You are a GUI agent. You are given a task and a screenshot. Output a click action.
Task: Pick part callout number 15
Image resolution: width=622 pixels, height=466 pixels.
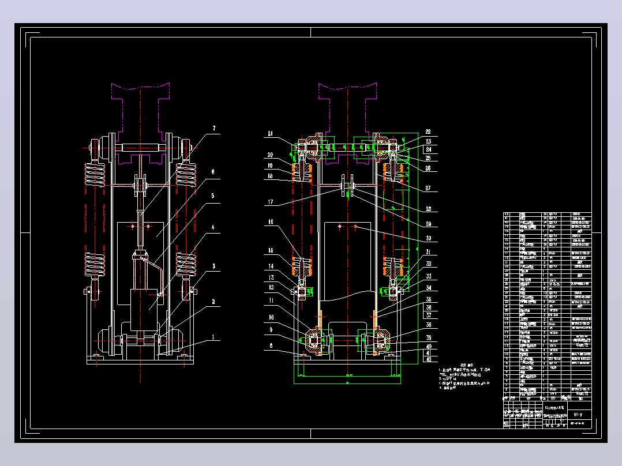(271, 250)
